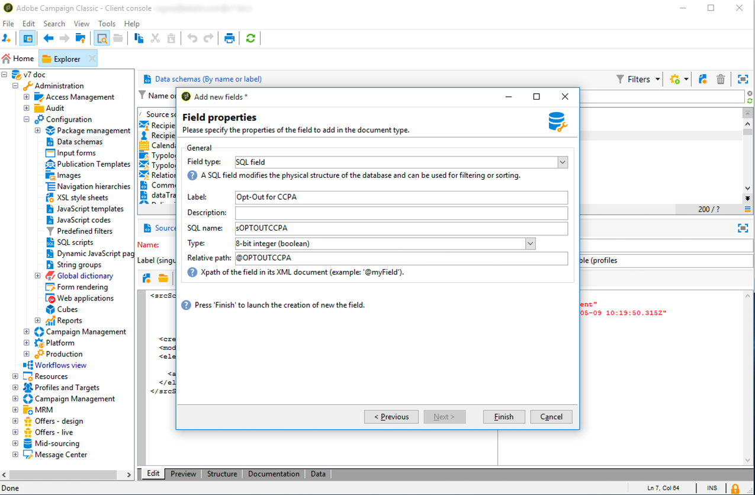Collapse the Administration tree node
The width and height of the screenshot is (755, 495).
(15, 86)
